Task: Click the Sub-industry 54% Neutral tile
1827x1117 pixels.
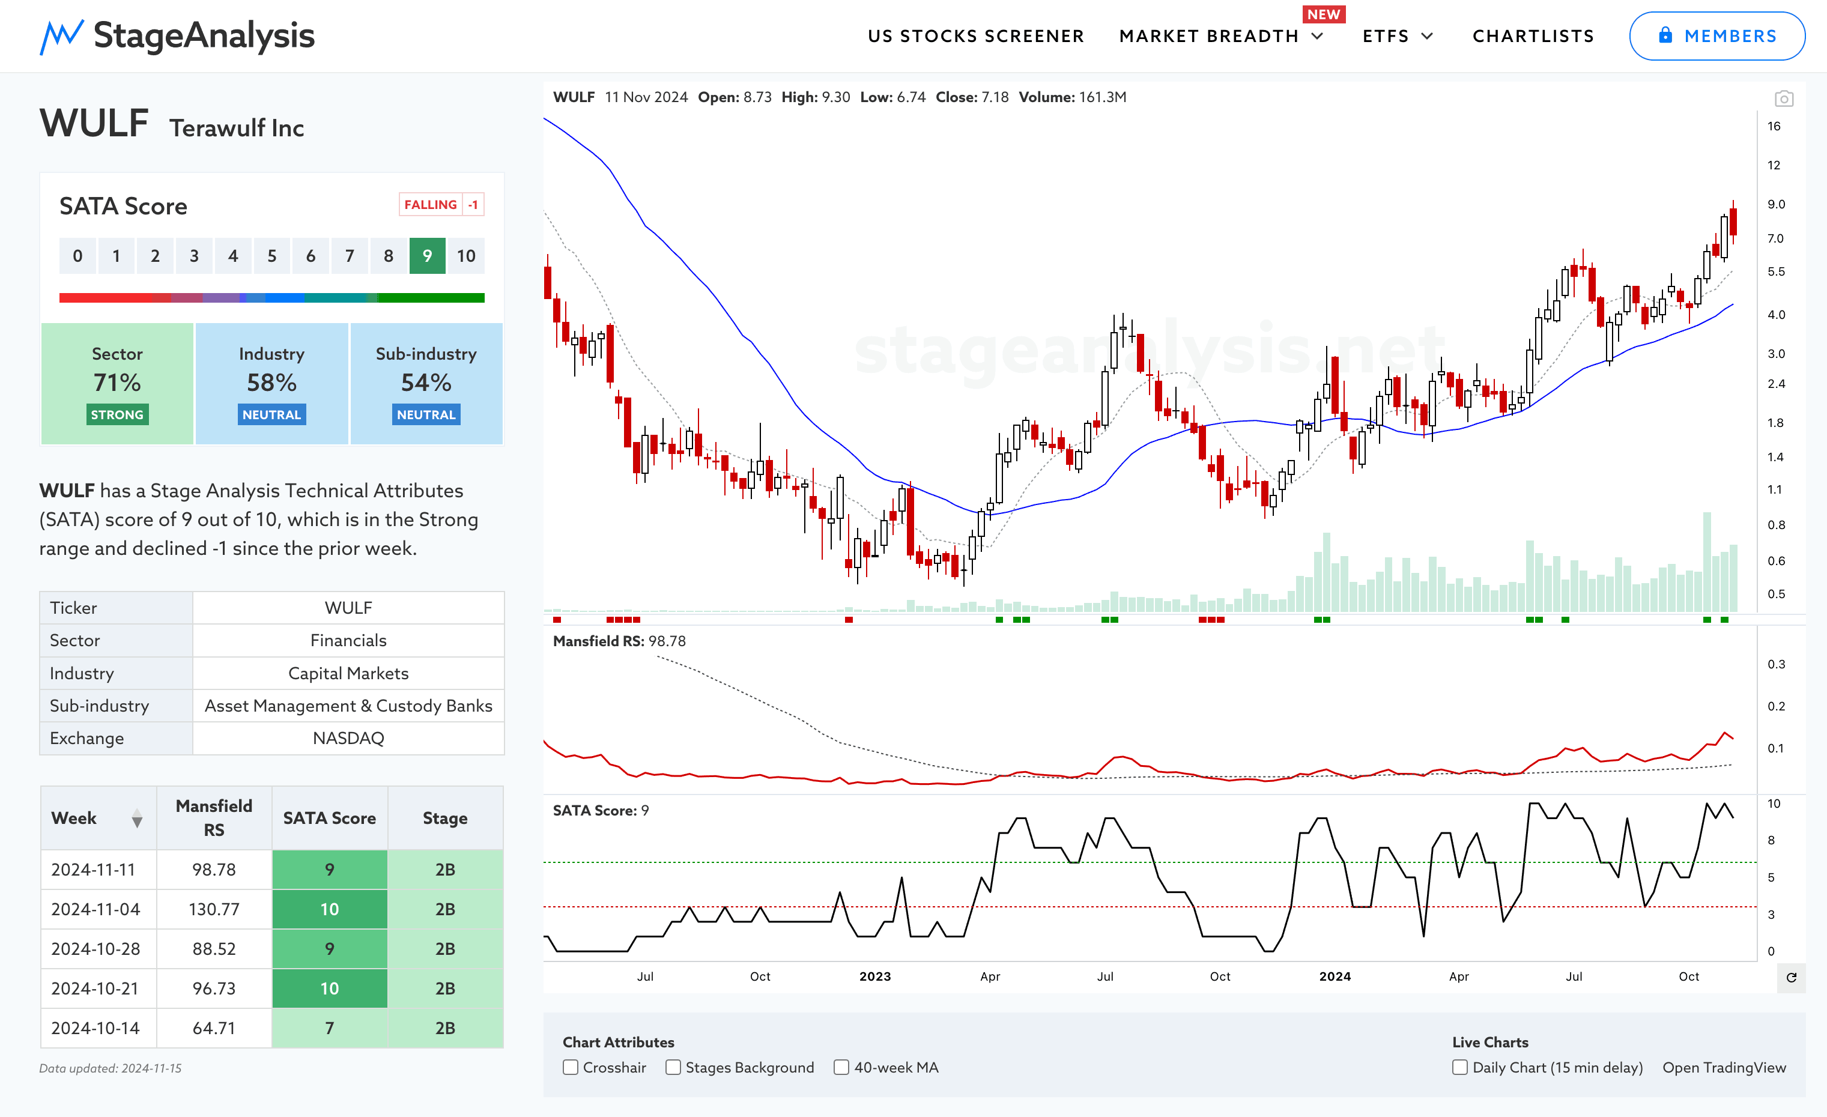Action: 426,384
